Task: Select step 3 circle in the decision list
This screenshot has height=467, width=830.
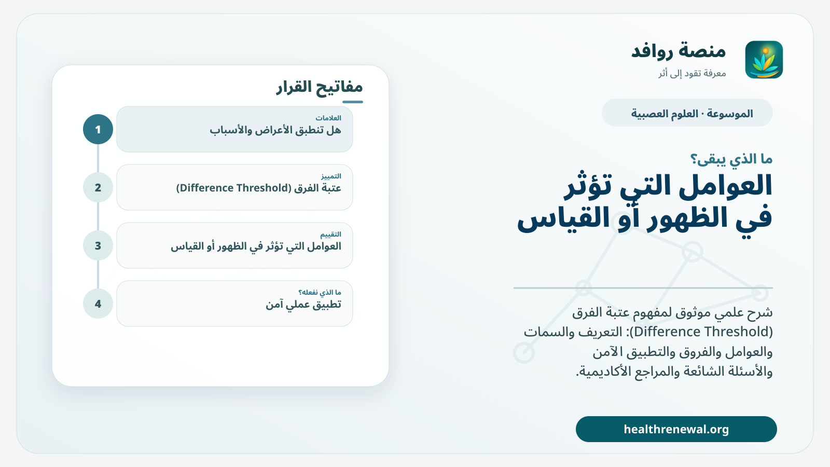Action: 98,245
